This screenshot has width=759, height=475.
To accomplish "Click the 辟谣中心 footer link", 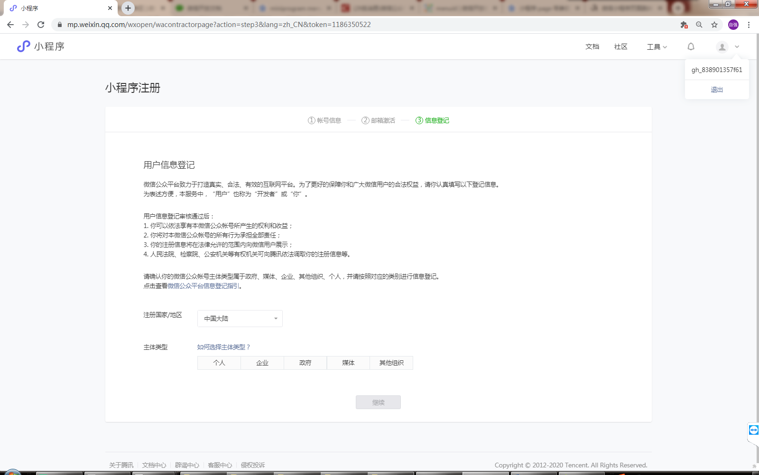I will 187,465.
